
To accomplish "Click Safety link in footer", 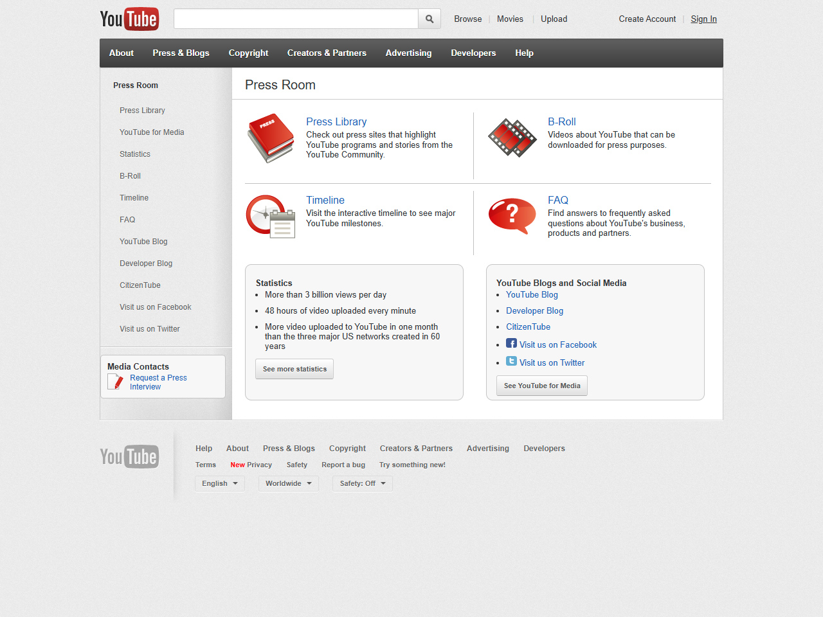I will click(x=297, y=465).
